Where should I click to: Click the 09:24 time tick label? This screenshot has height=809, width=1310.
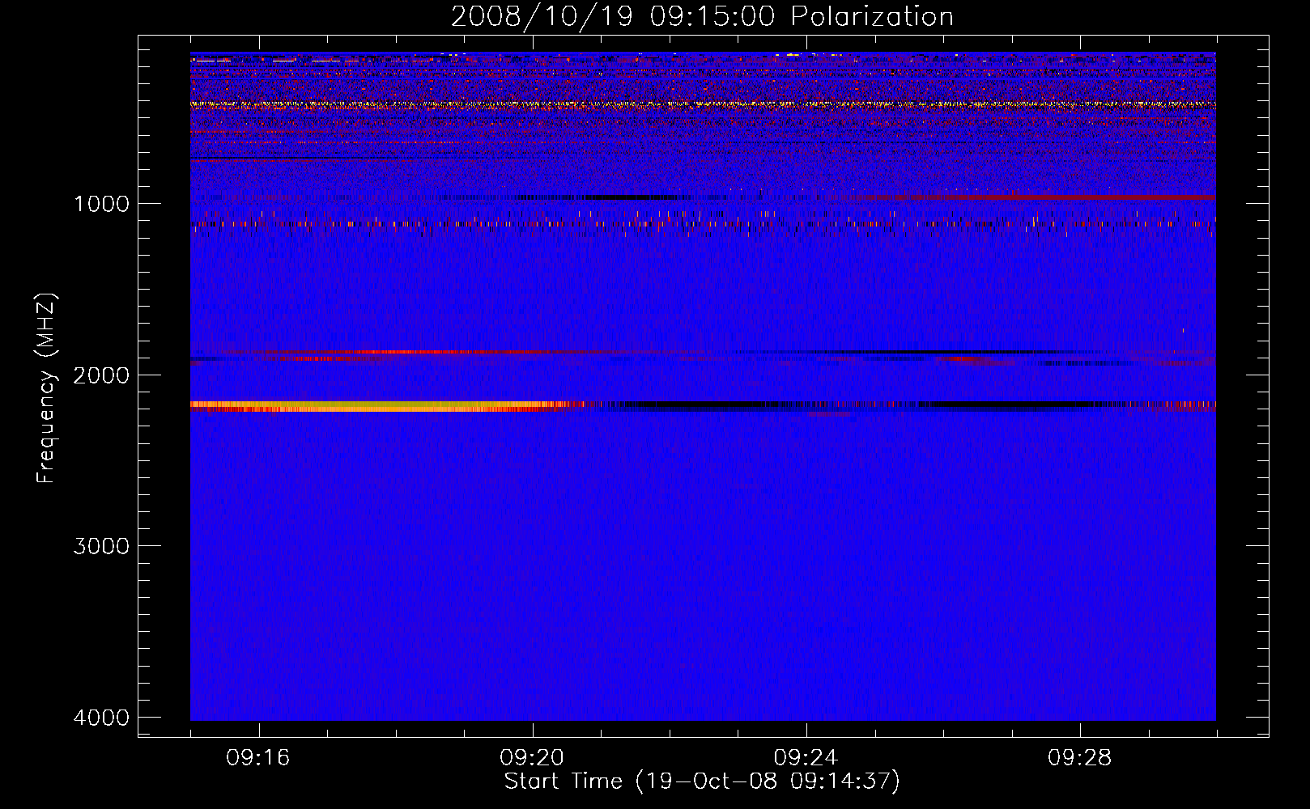pos(806,758)
